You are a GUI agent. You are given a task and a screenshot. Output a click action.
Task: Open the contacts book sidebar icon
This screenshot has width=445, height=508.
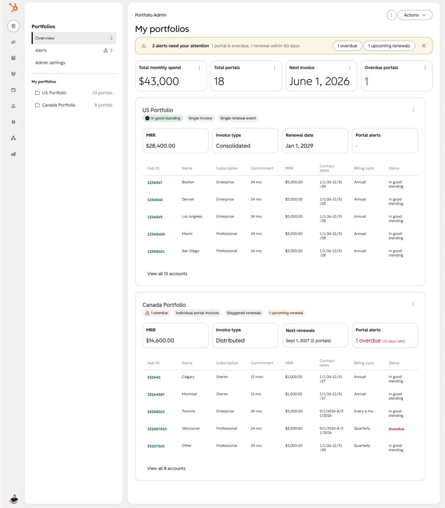[x=13, y=26]
